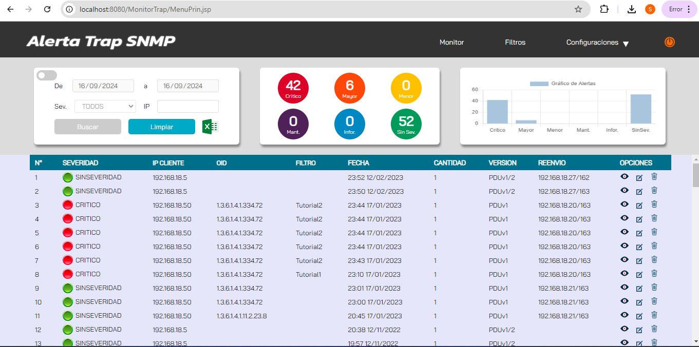Open the browser extensions puzzle icon
699x347 pixels.
[604, 9]
